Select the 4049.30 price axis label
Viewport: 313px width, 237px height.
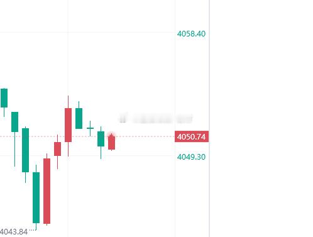tap(191, 157)
